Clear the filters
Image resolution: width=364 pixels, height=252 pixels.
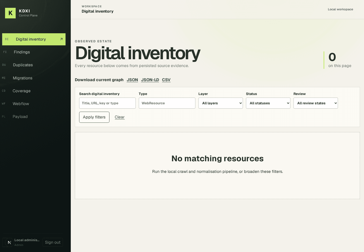point(120,117)
